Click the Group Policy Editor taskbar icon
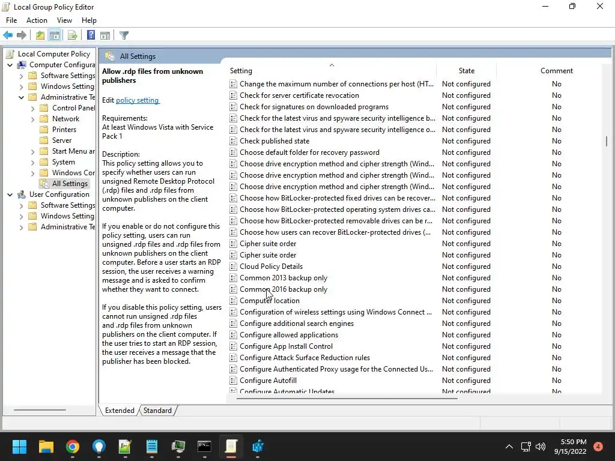The width and height of the screenshot is (615, 461). pyautogui.click(x=231, y=447)
